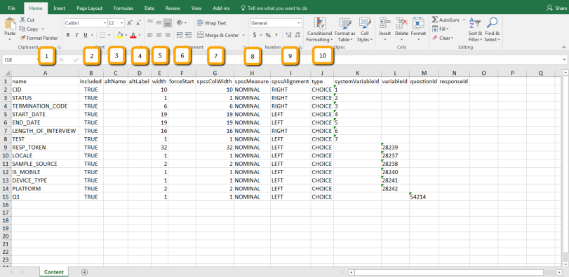This screenshot has height=277, width=569.
Task: Click the Paste clipboard icon
Action: pyautogui.click(x=10, y=24)
